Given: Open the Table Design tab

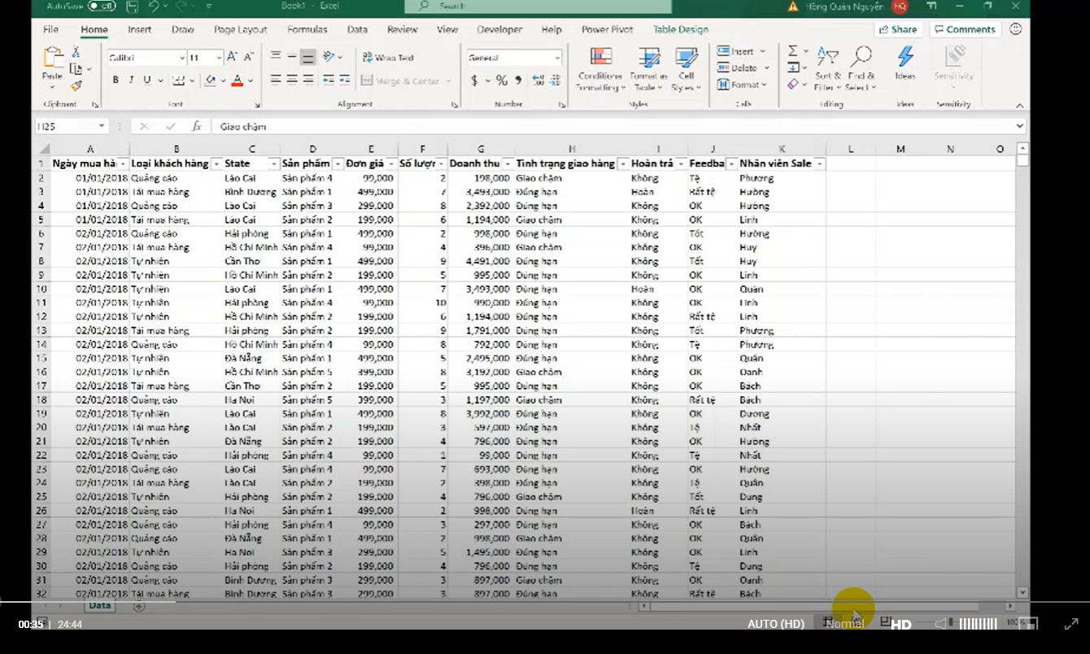Looking at the screenshot, I should (x=680, y=29).
